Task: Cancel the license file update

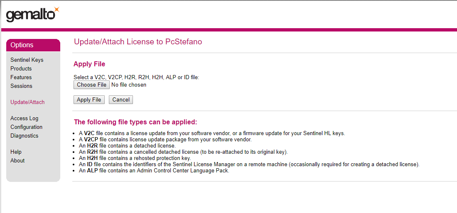Action: 121,99
